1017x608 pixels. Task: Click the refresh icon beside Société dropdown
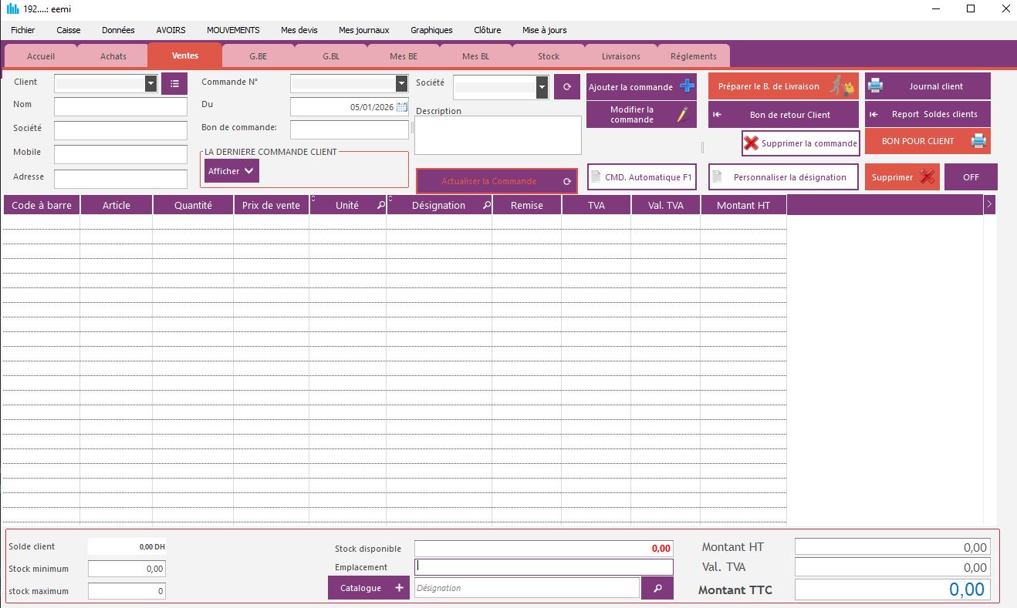(567, 87)
